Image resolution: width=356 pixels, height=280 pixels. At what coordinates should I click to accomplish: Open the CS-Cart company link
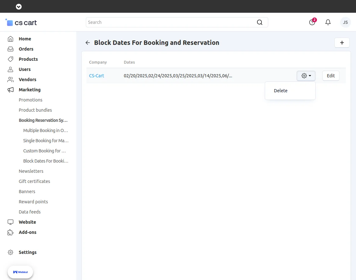[97, 76]
